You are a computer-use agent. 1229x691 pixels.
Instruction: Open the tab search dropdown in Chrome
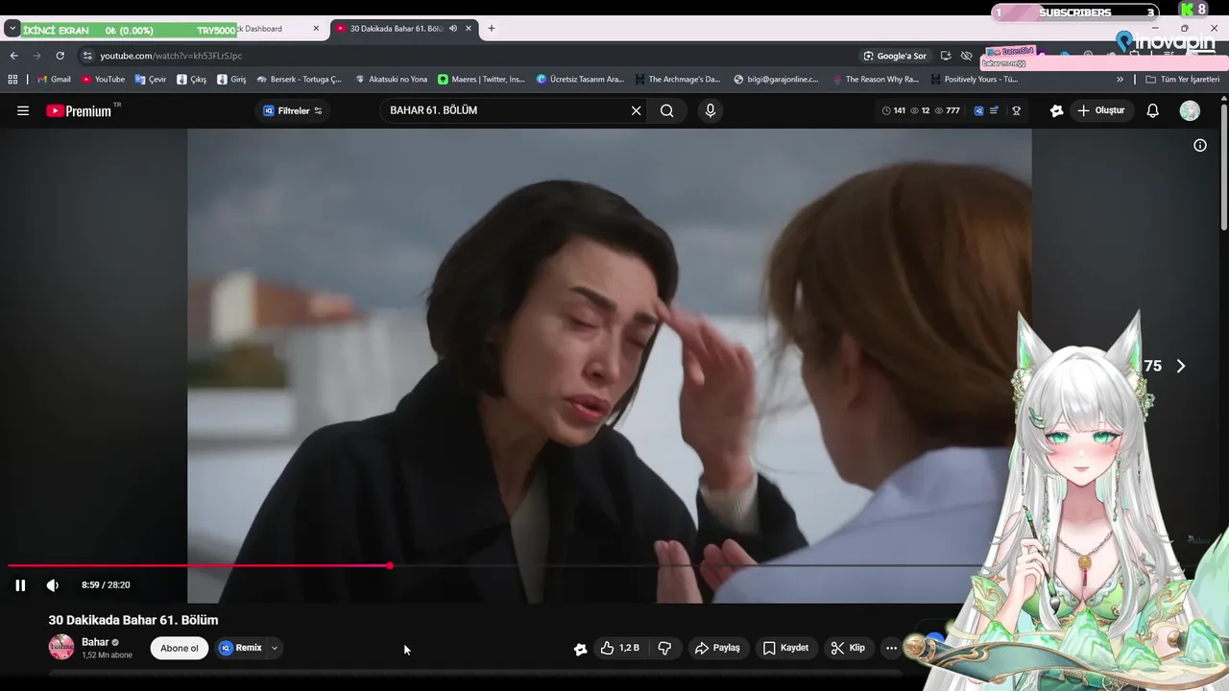click(12, 29)
